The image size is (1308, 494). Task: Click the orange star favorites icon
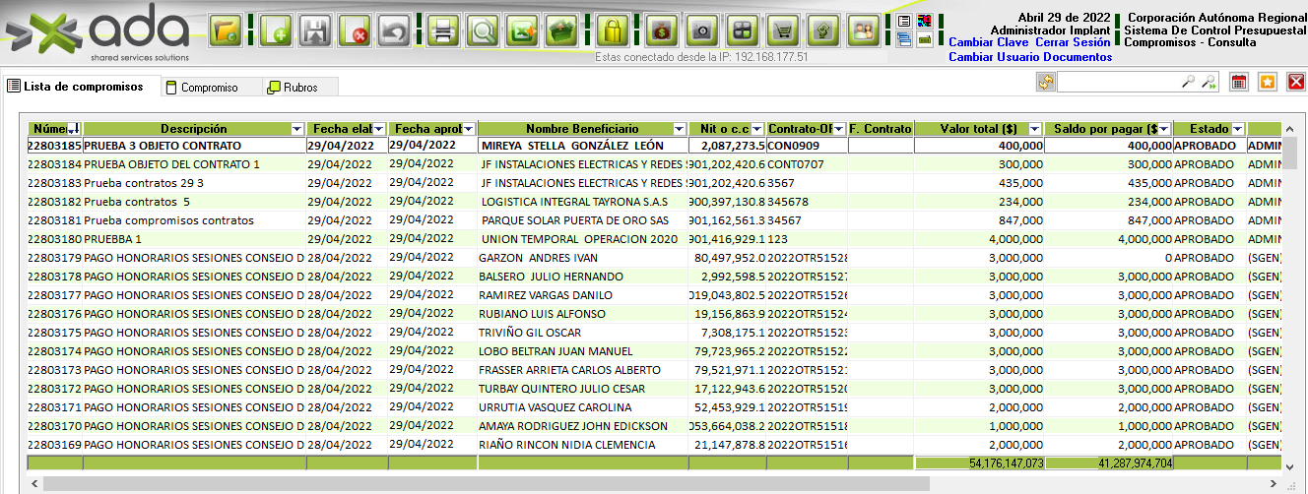pos(1268,83)
